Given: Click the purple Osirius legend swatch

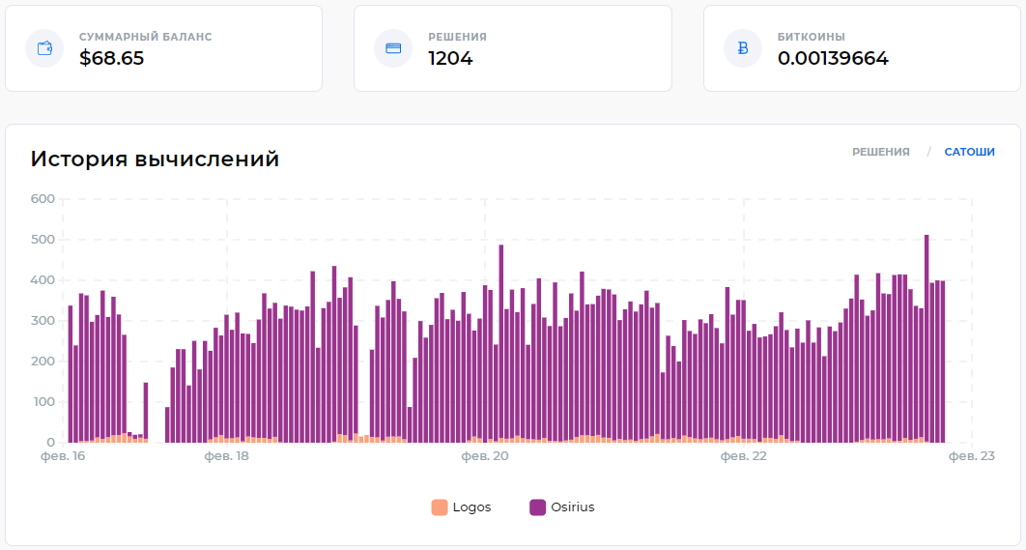Looking at the screenshot, I should (538, 507).
